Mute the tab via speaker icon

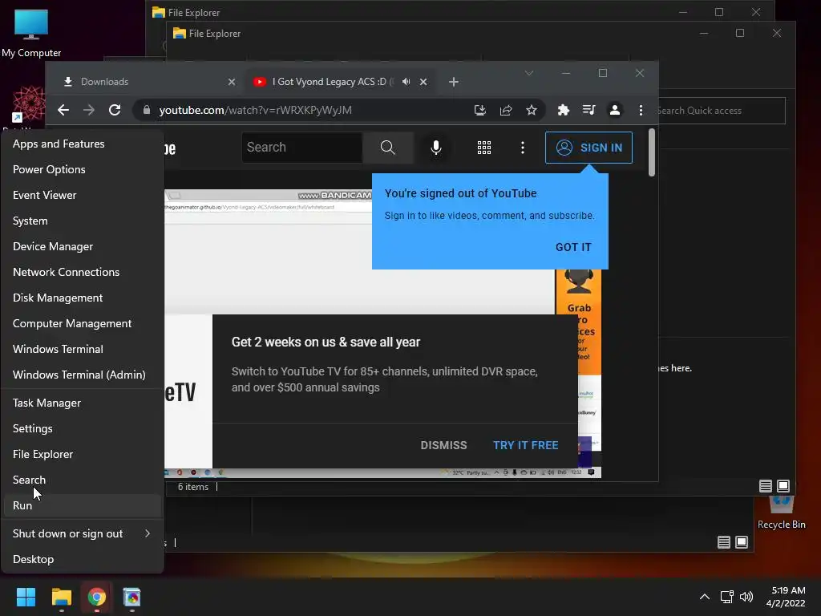tap(406, 82)
